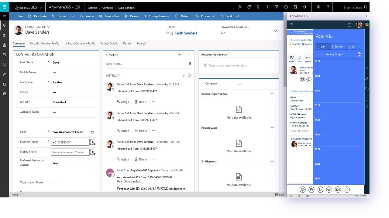389x218 pixels.
Task: Open the Details tab
Action: coord(127,44)
